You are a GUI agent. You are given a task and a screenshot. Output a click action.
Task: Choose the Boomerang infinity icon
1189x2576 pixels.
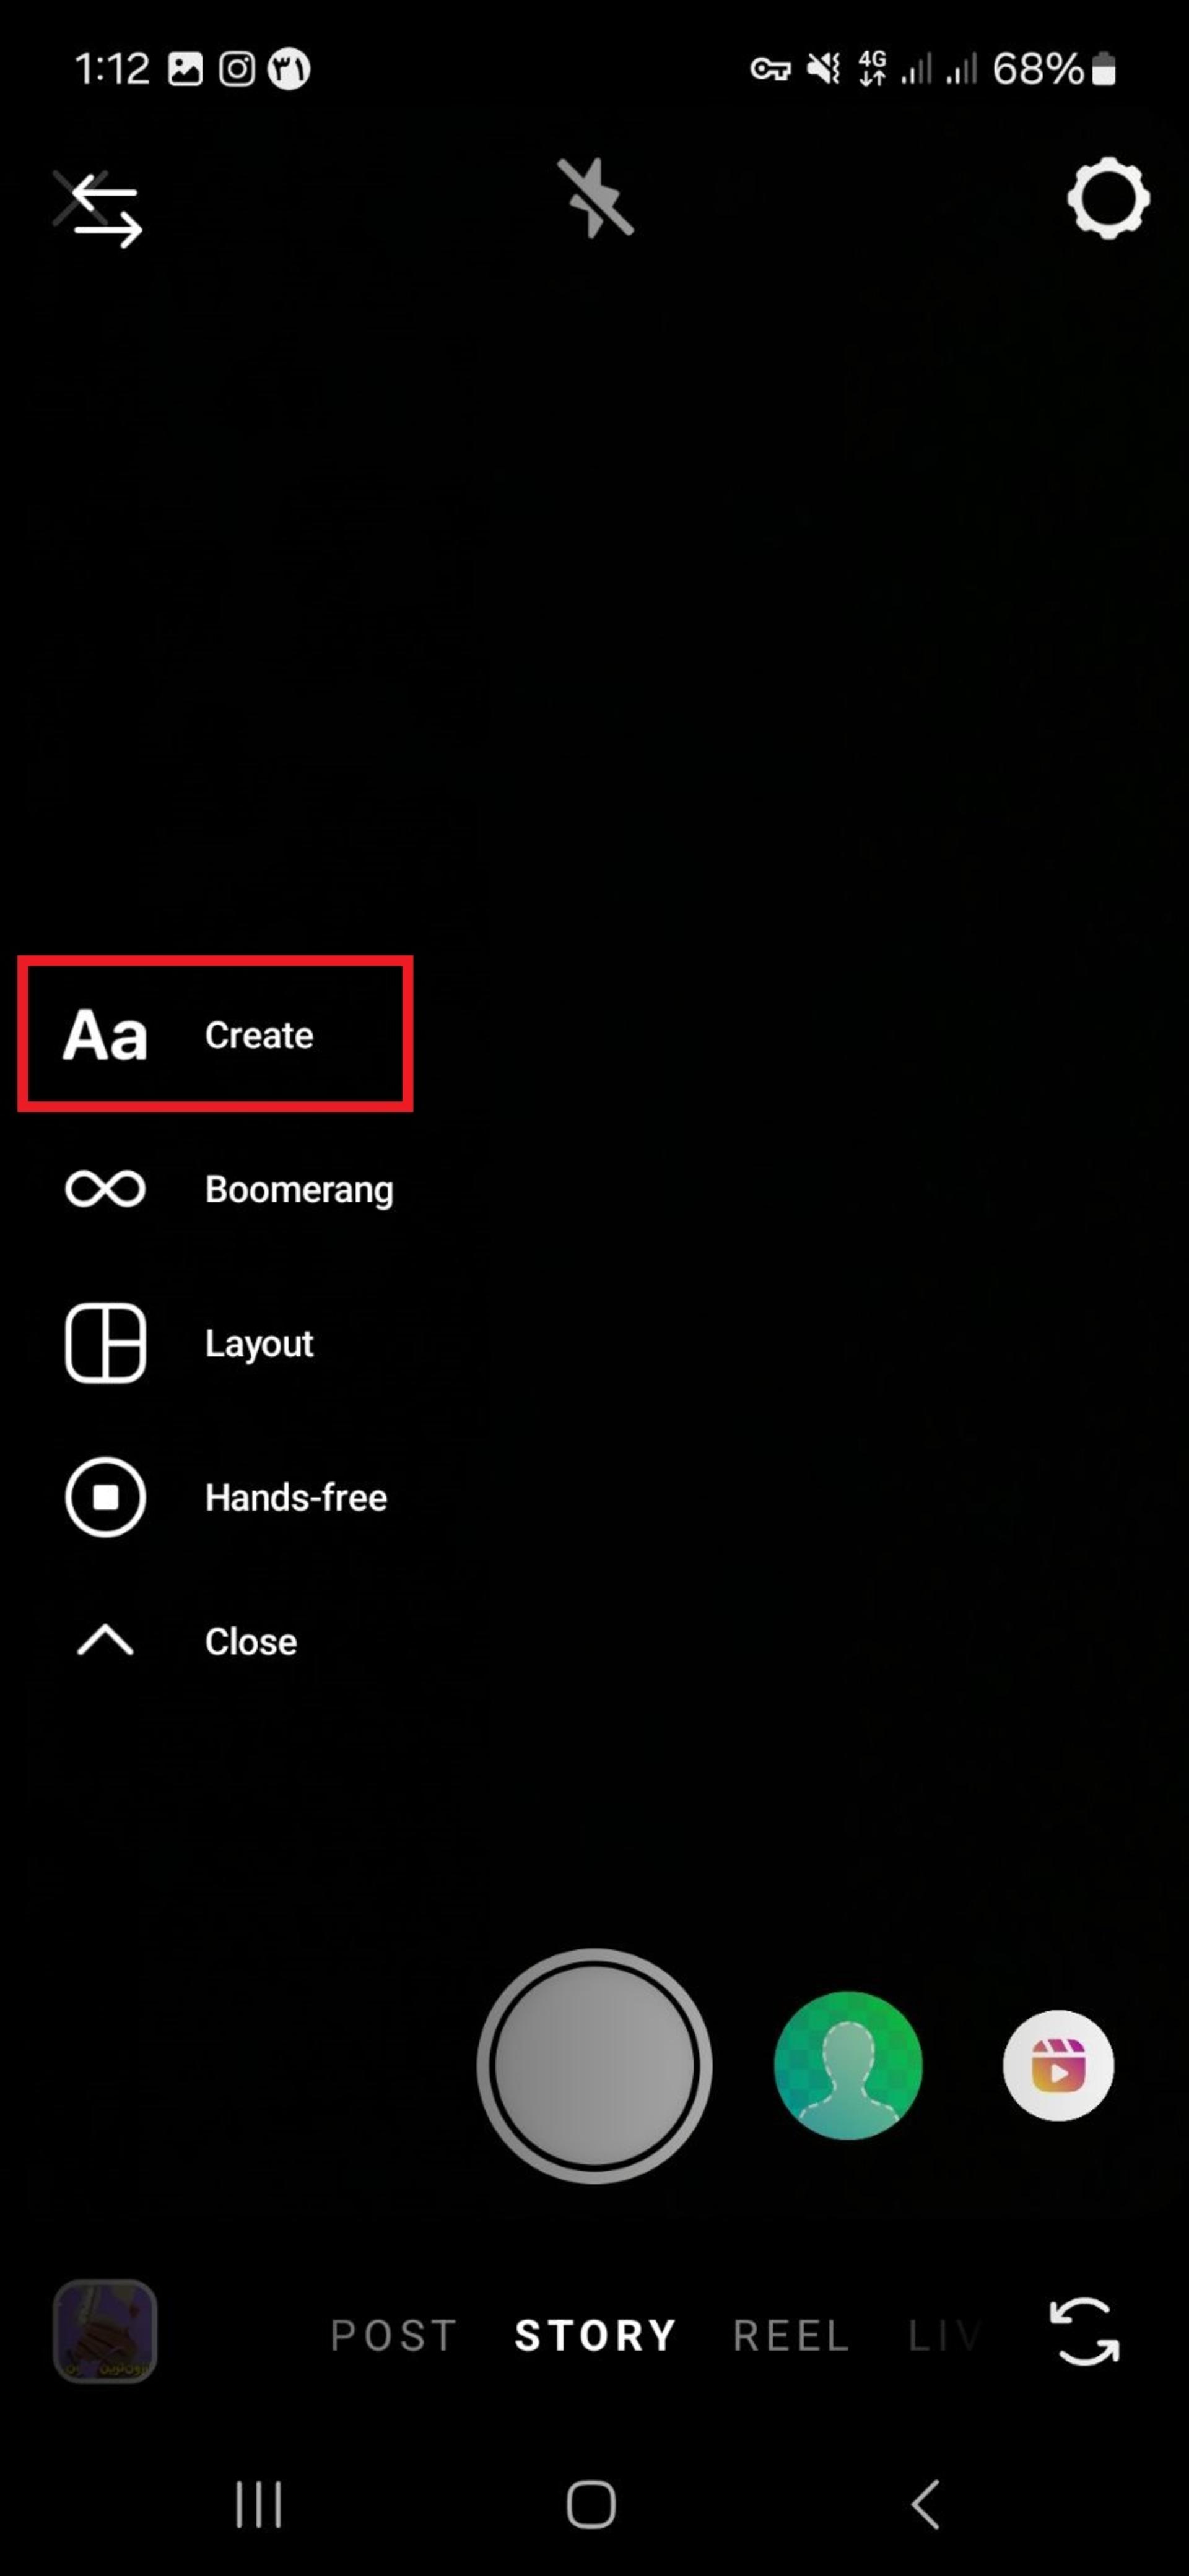106,1189
